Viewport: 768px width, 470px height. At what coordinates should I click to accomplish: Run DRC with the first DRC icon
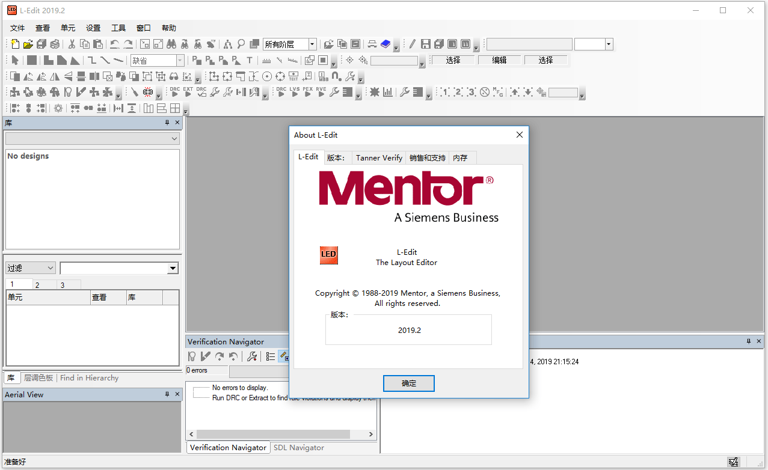pos(174,92)
